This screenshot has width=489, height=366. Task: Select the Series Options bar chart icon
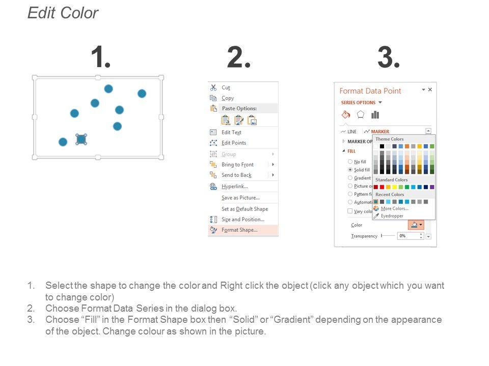coord(375,114)
